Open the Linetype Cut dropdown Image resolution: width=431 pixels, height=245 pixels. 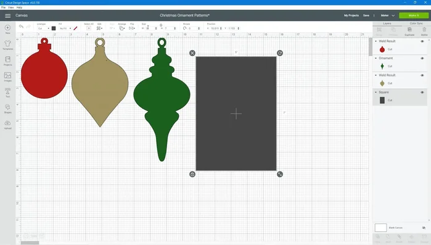[x=43, y=28]
